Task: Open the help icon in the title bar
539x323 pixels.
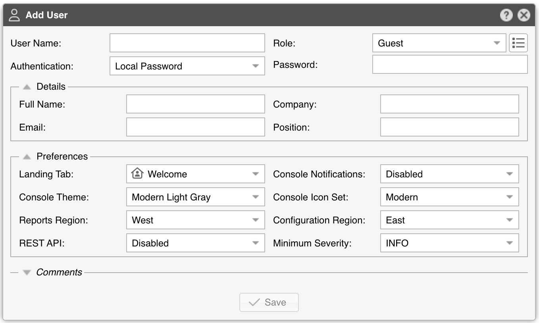Action: (x=507, y=15)
